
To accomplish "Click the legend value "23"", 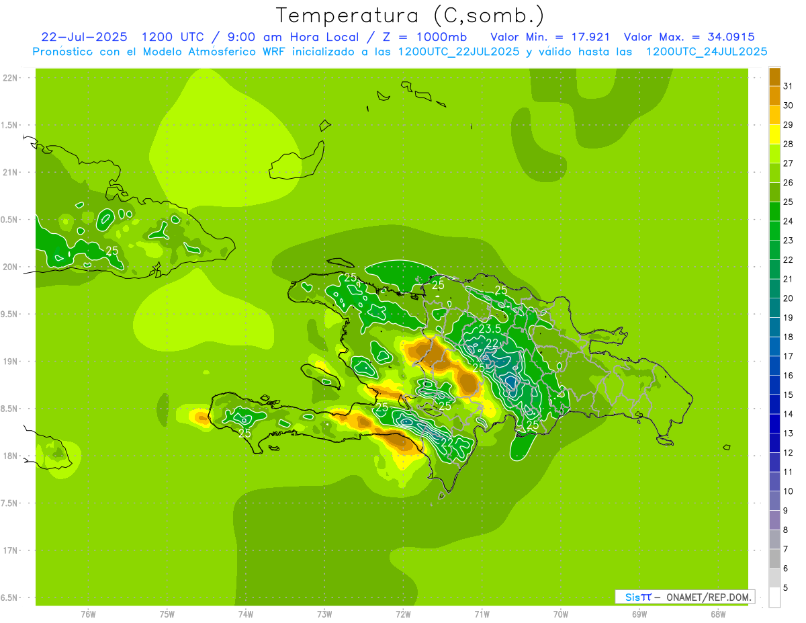I will tap(789, 241).
